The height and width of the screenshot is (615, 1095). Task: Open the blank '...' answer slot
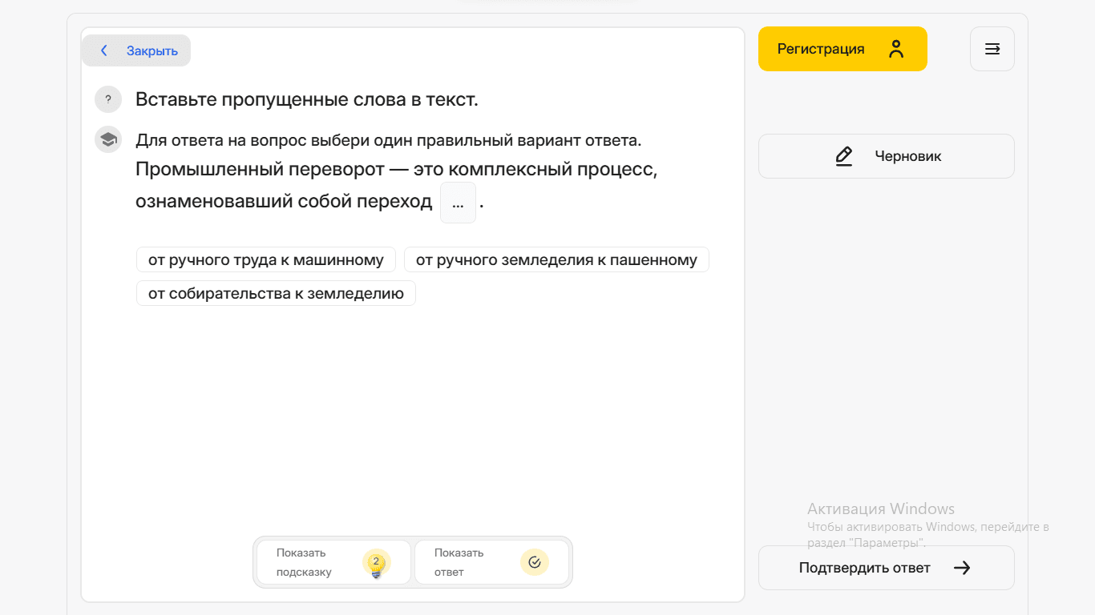[x=458, y=203]
